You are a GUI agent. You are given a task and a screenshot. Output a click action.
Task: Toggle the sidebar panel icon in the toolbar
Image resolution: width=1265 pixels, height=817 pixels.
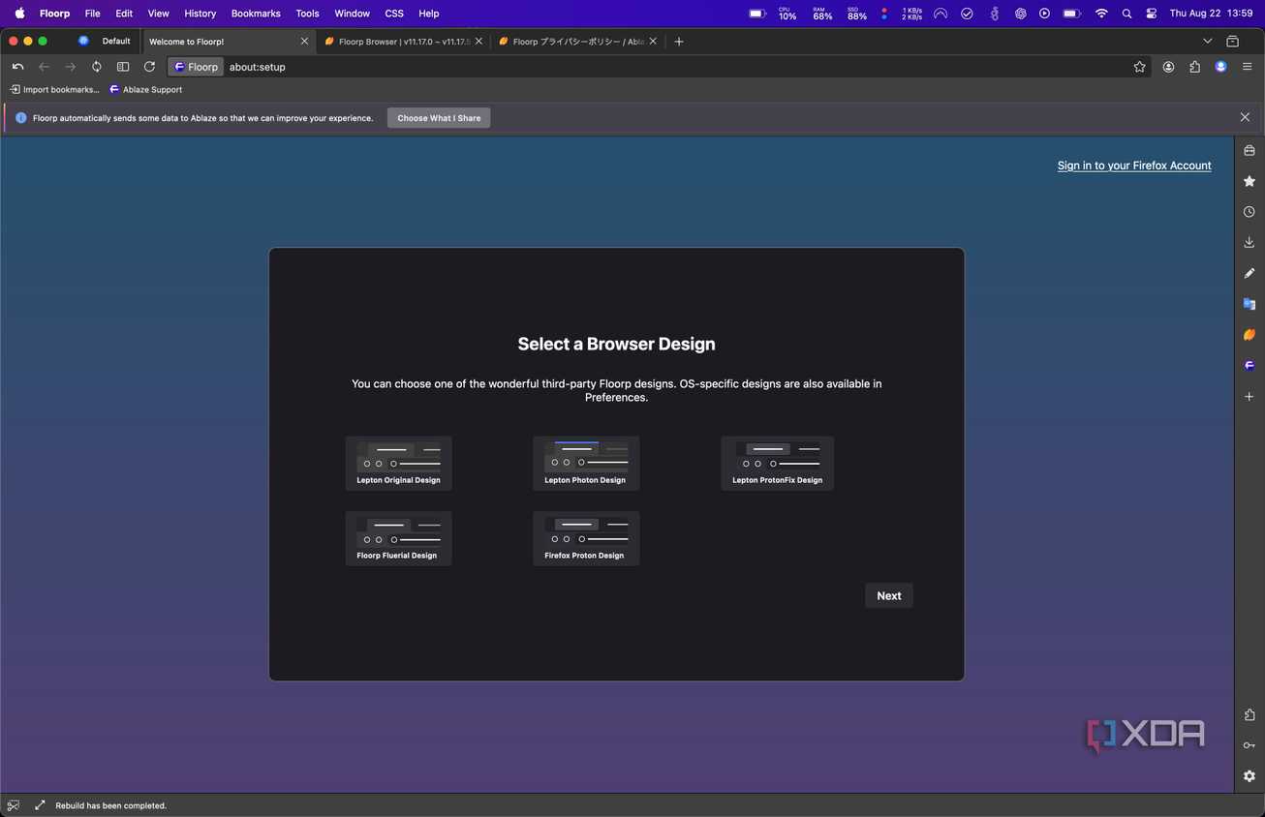pyautogui.click(x=123, y=67)
